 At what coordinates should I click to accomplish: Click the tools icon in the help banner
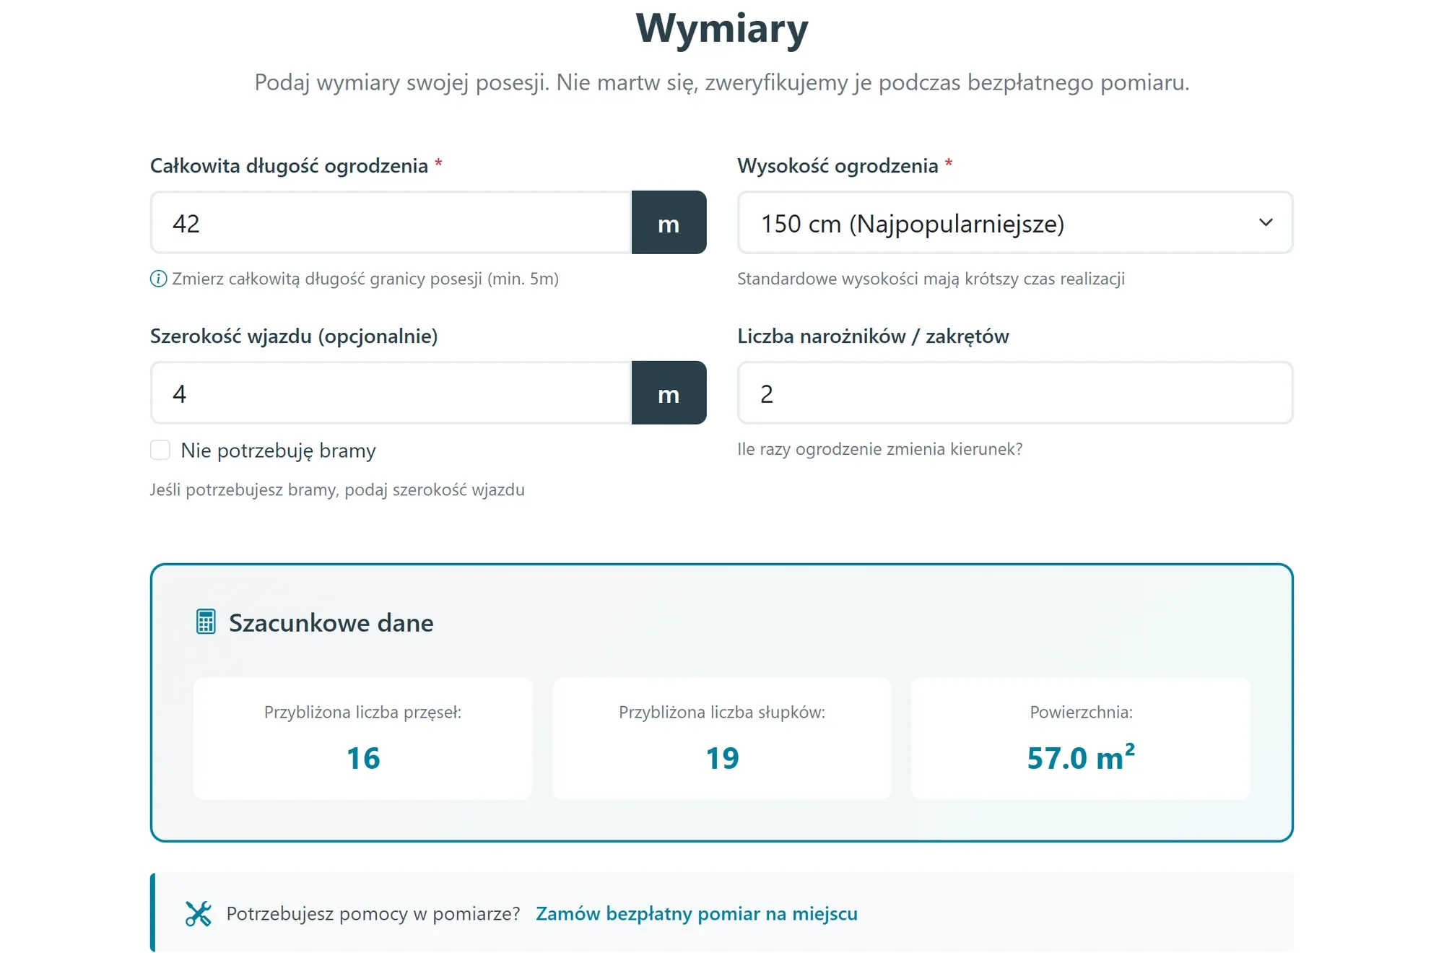[x=198, y=913]
